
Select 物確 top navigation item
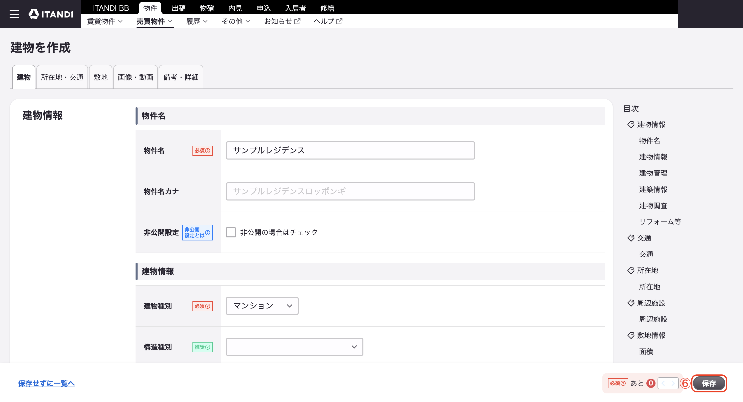(207, 8)
